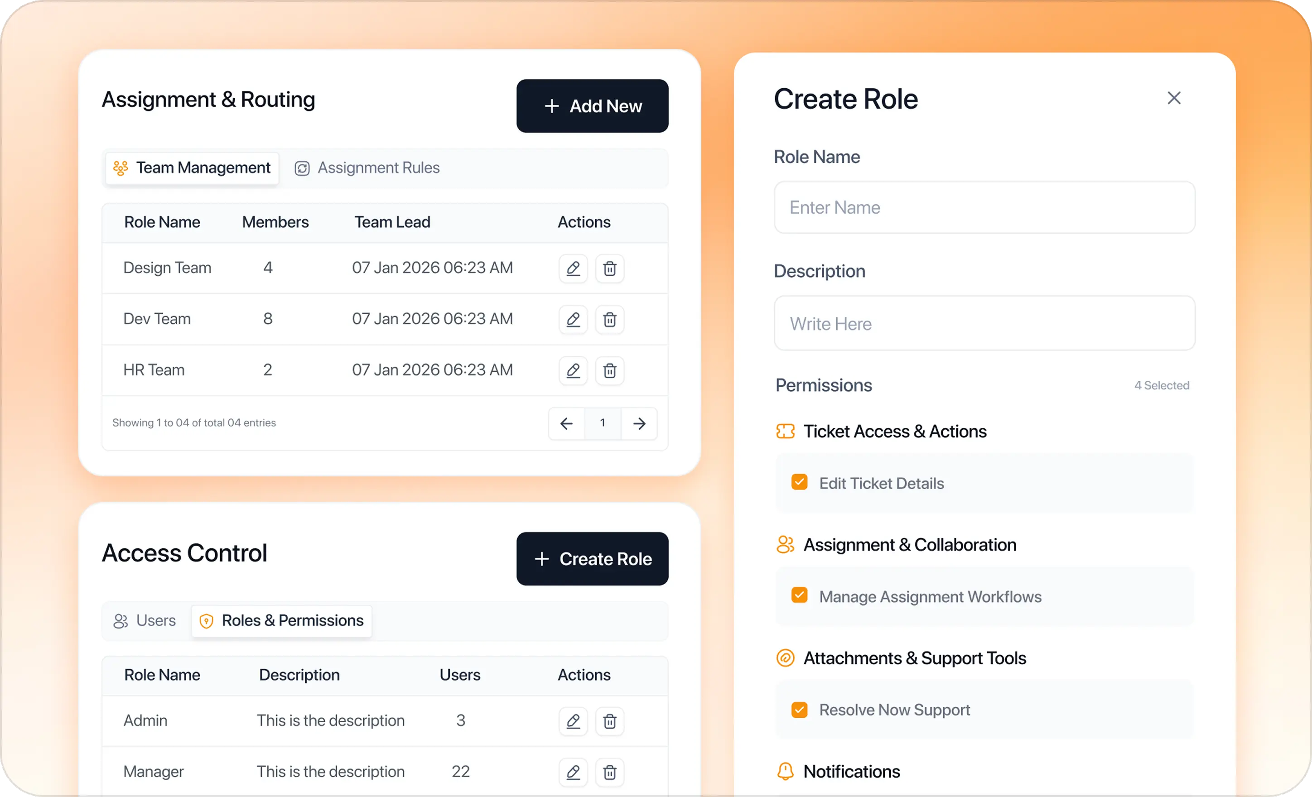The width and height of the screenshot is (1312, 797).
Task: Edit the Design Team row
Action: point(573,269)
